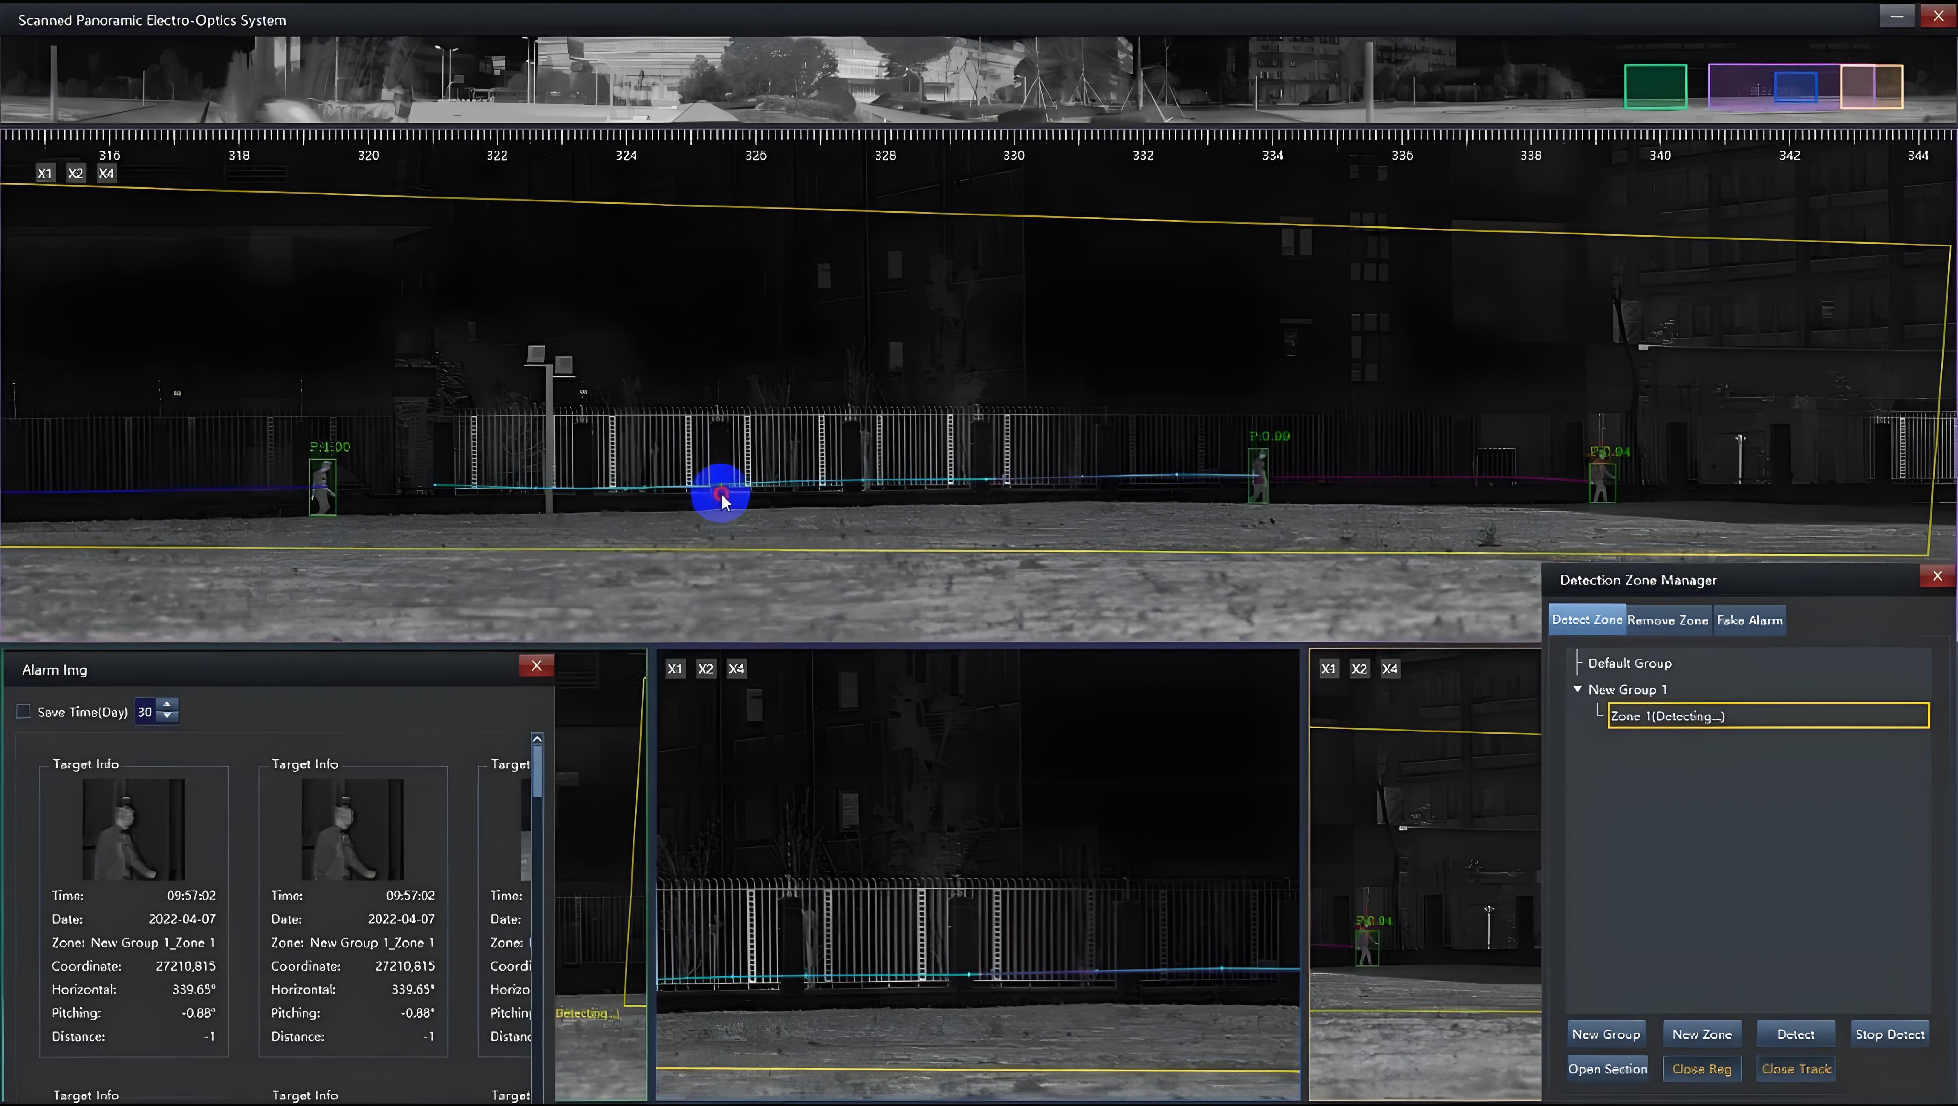Screen dimensions: 1958x1106
Task: Close the Detection Zone Manager panel
Action: tap(1937, 576)
